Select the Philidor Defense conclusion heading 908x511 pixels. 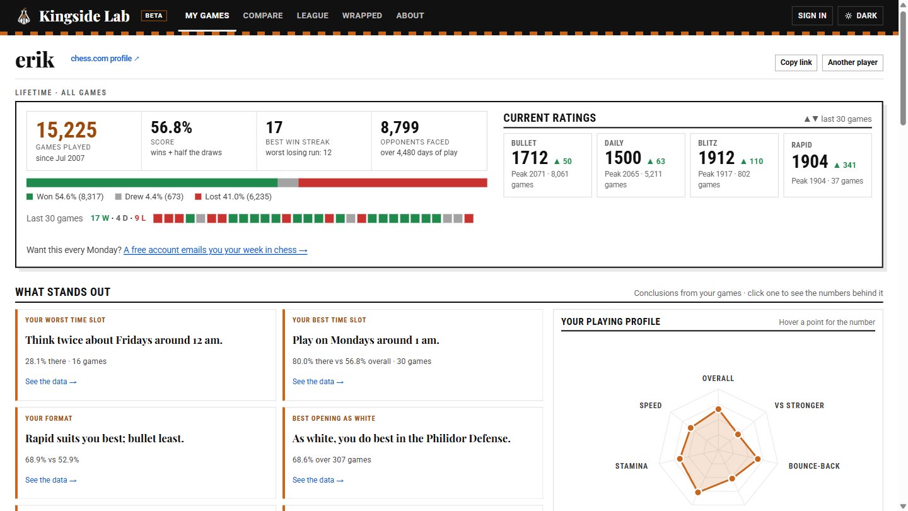coord(402,438)
